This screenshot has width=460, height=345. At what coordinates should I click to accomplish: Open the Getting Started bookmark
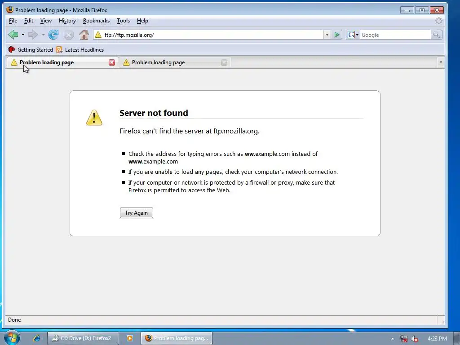tap(31, 49)
